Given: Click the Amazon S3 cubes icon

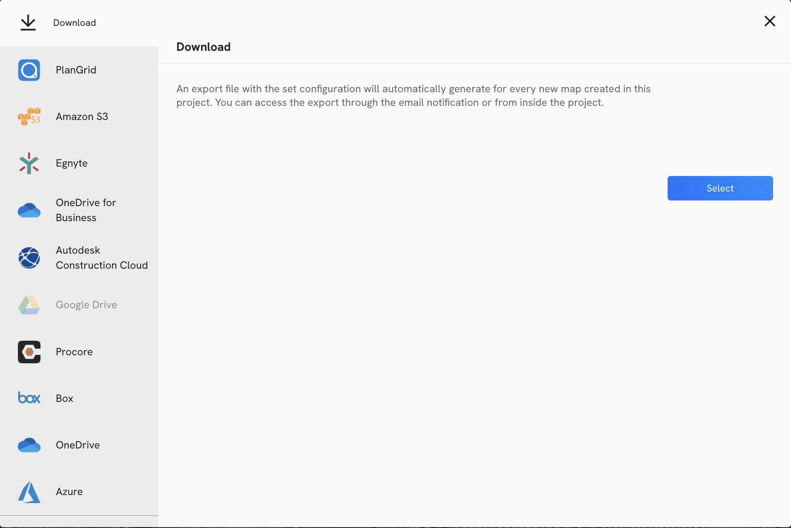Looking at the screenshot, I should pos(29,117).
